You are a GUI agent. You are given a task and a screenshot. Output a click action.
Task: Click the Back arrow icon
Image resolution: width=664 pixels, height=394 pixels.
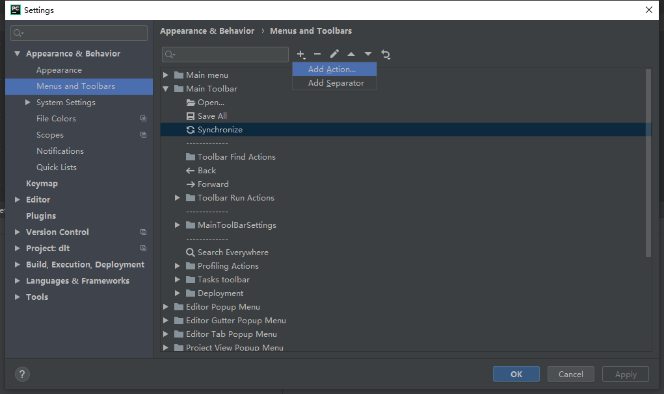coord(191,171)
